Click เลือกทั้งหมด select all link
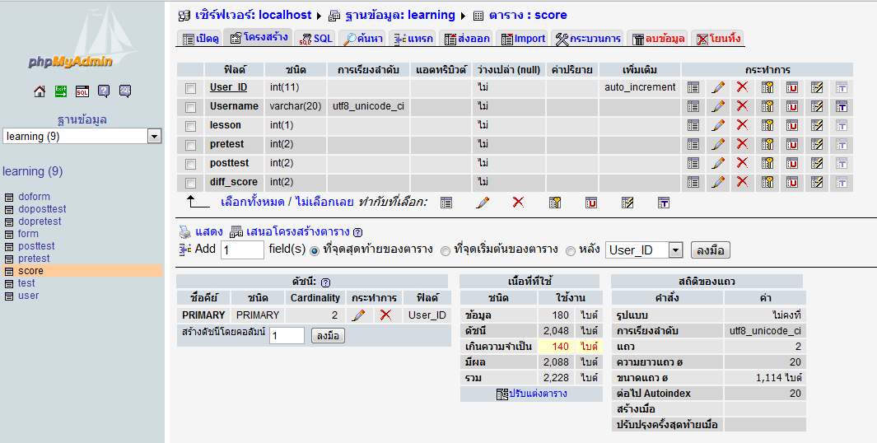The height and width of the screenshot is (443, 877). pyautogui.click(x=253, y=202)
